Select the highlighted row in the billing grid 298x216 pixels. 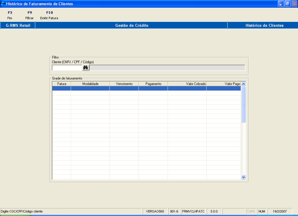coord(146,88)
